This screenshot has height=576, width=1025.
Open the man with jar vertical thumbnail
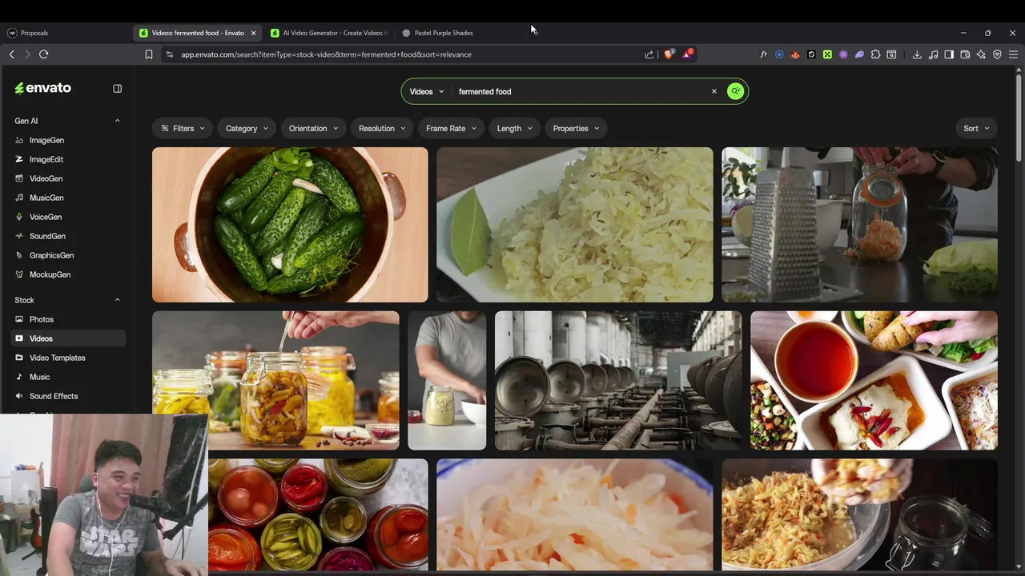tap(447, 380)
